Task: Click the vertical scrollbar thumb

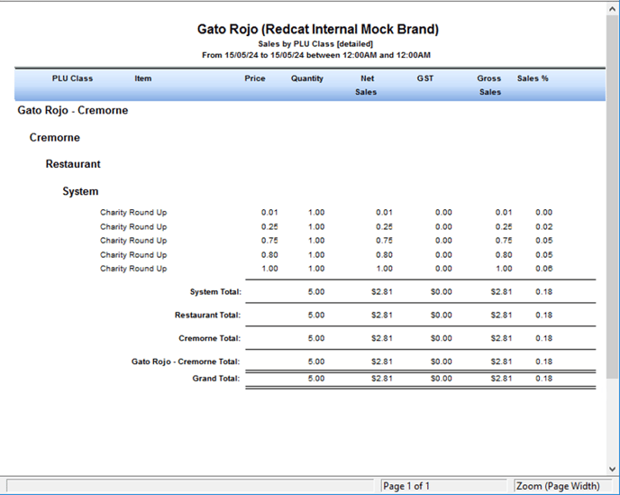Action: 613,197
